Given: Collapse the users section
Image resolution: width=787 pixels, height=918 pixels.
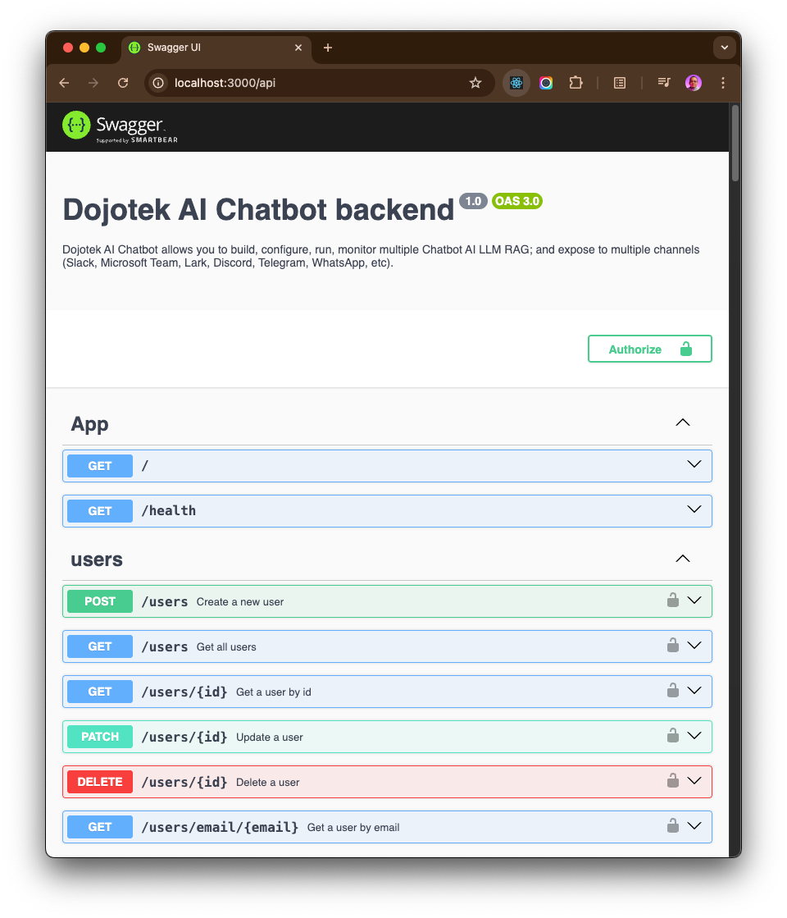Looking at the screenshot, I should coord(682,559).
